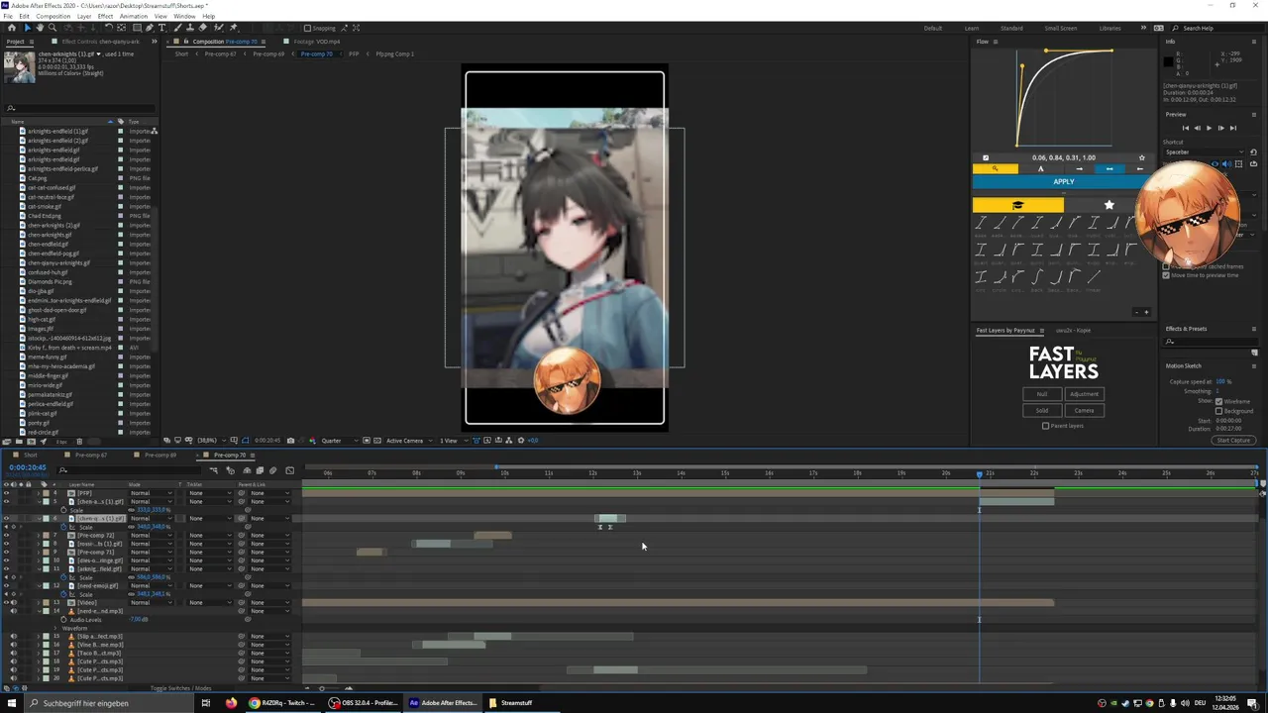Click Fast Layers Adjustment button
1268x713 pixels.
coord(1085,394)
